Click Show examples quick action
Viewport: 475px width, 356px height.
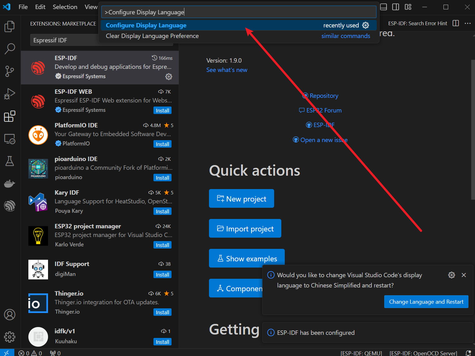click(x=247, y=258)
